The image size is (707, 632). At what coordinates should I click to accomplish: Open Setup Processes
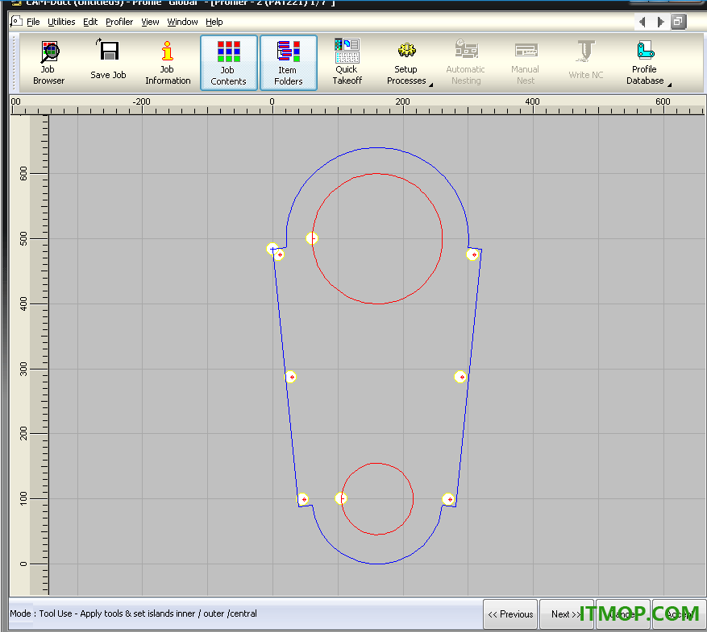tap(406, 63)
